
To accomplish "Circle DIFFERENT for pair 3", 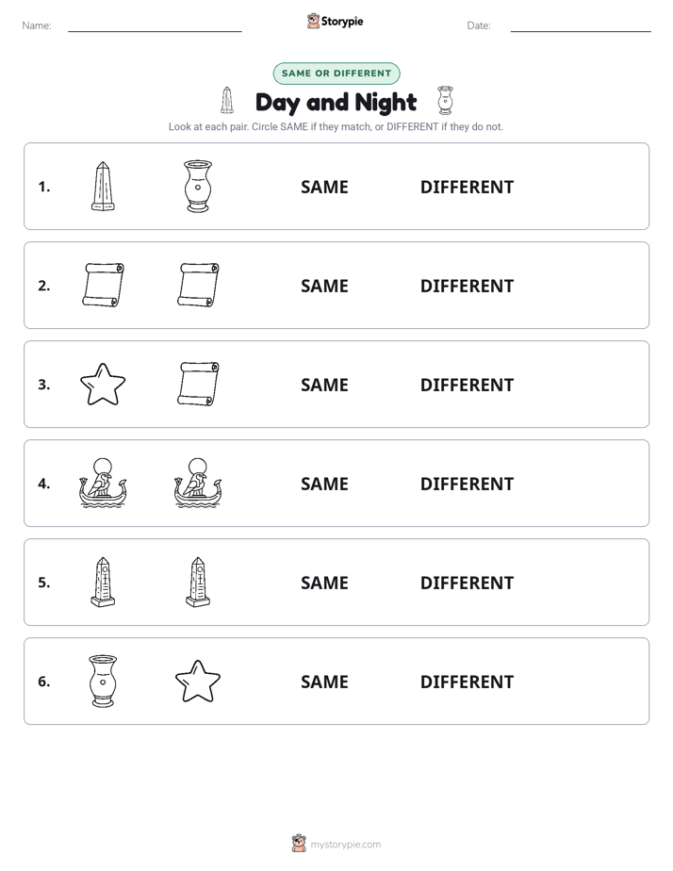I will [x=467, y=385].
